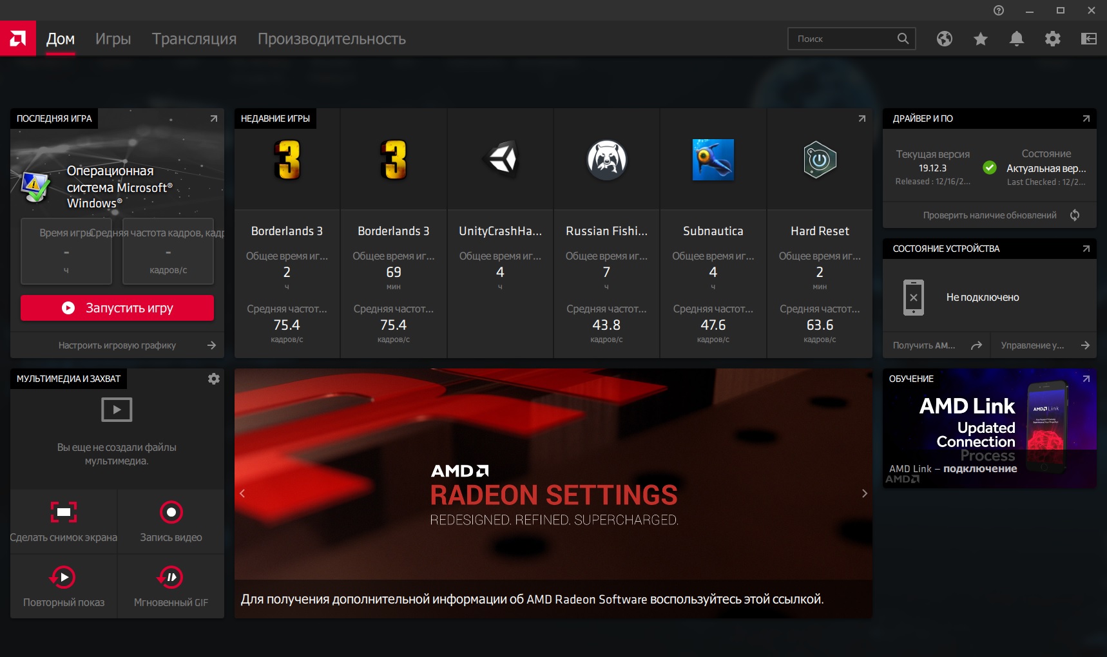Take a screenshot with Сделать снимок экрана

[x=64, y=522]
